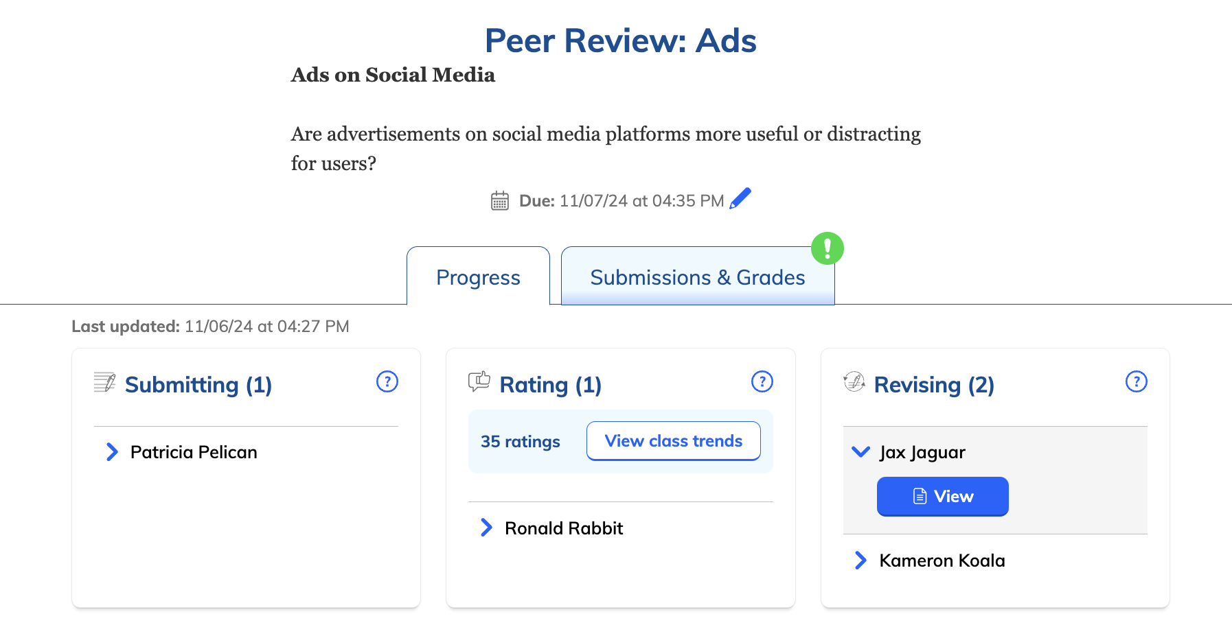Select the name Patricia Pelican

pos(194,452)
